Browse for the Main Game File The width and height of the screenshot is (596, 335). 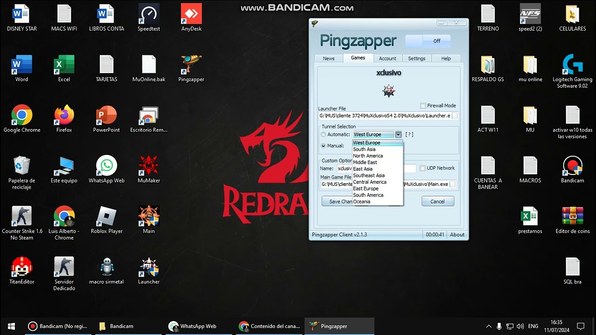[x=453, y=184]
